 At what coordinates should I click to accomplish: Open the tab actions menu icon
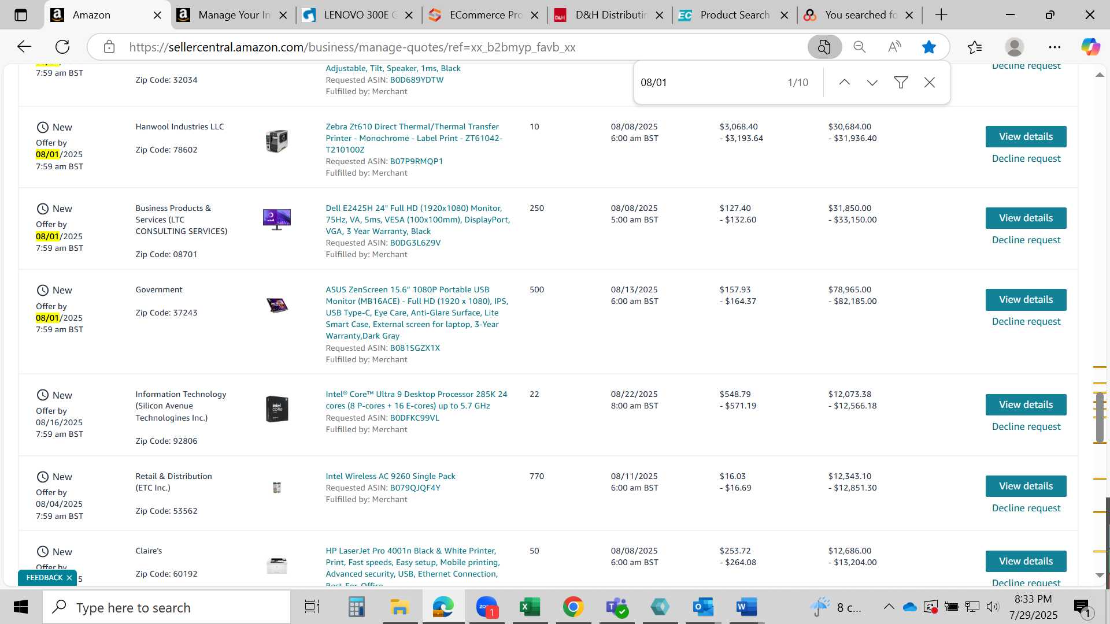coord(21,15)
